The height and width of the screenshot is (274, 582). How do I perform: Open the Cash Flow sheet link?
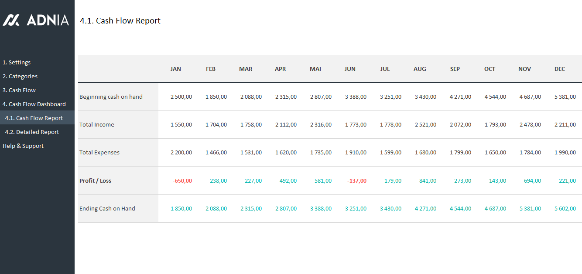click(19, 90)
